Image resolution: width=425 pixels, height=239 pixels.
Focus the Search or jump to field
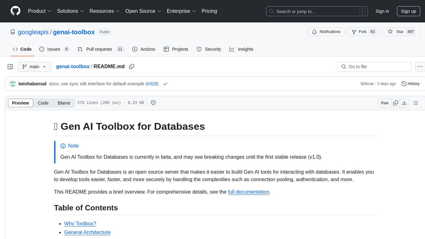click(317, 11)
